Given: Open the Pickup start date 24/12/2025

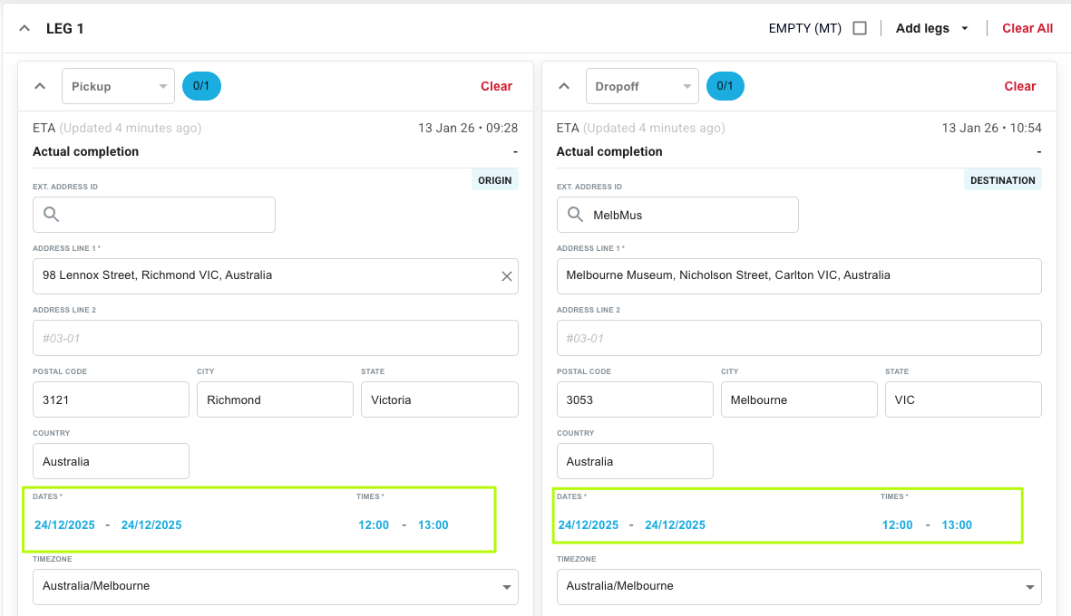Looking at the screenshot, I should [x=63, y=525].
